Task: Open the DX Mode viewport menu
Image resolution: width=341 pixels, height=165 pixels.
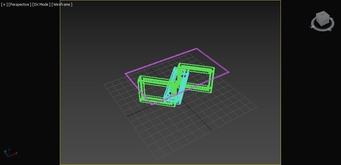Action: (41, 4)
